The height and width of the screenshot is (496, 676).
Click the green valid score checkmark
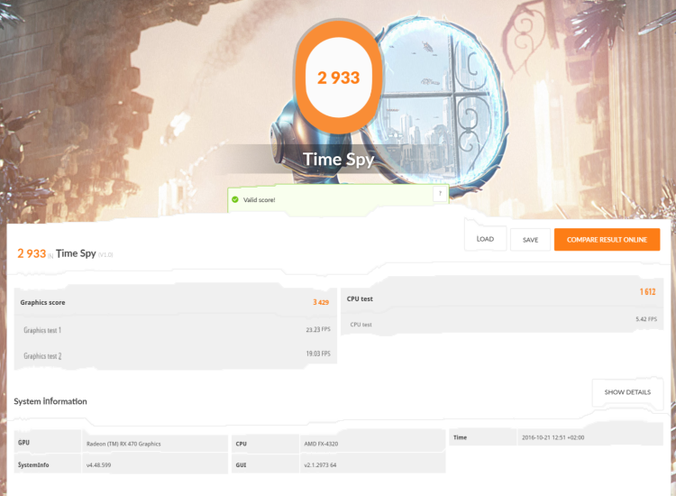click(235, 199)
